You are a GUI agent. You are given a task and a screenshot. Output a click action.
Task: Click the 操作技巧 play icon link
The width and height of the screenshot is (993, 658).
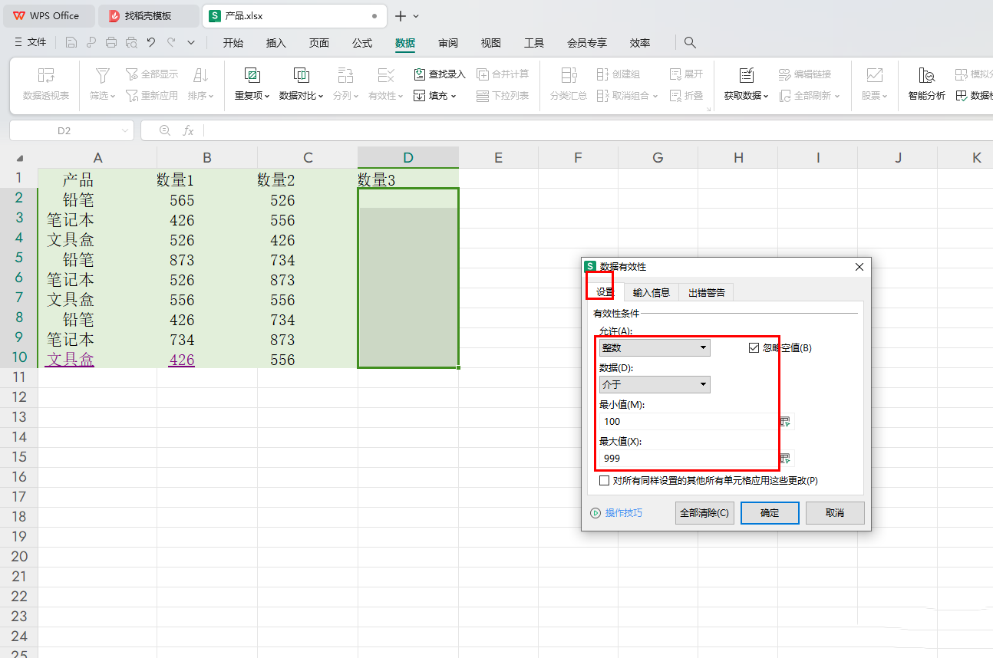[x=595, y=513]
